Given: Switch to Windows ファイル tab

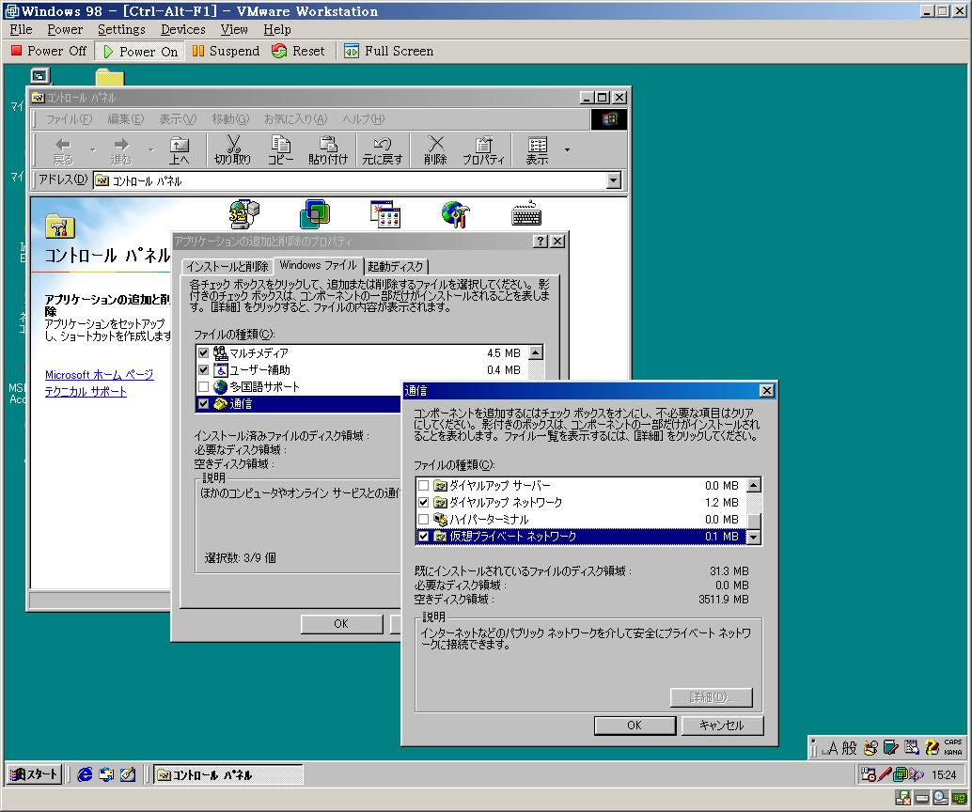Looking at the screenshot, I should [x=318, y=265].
